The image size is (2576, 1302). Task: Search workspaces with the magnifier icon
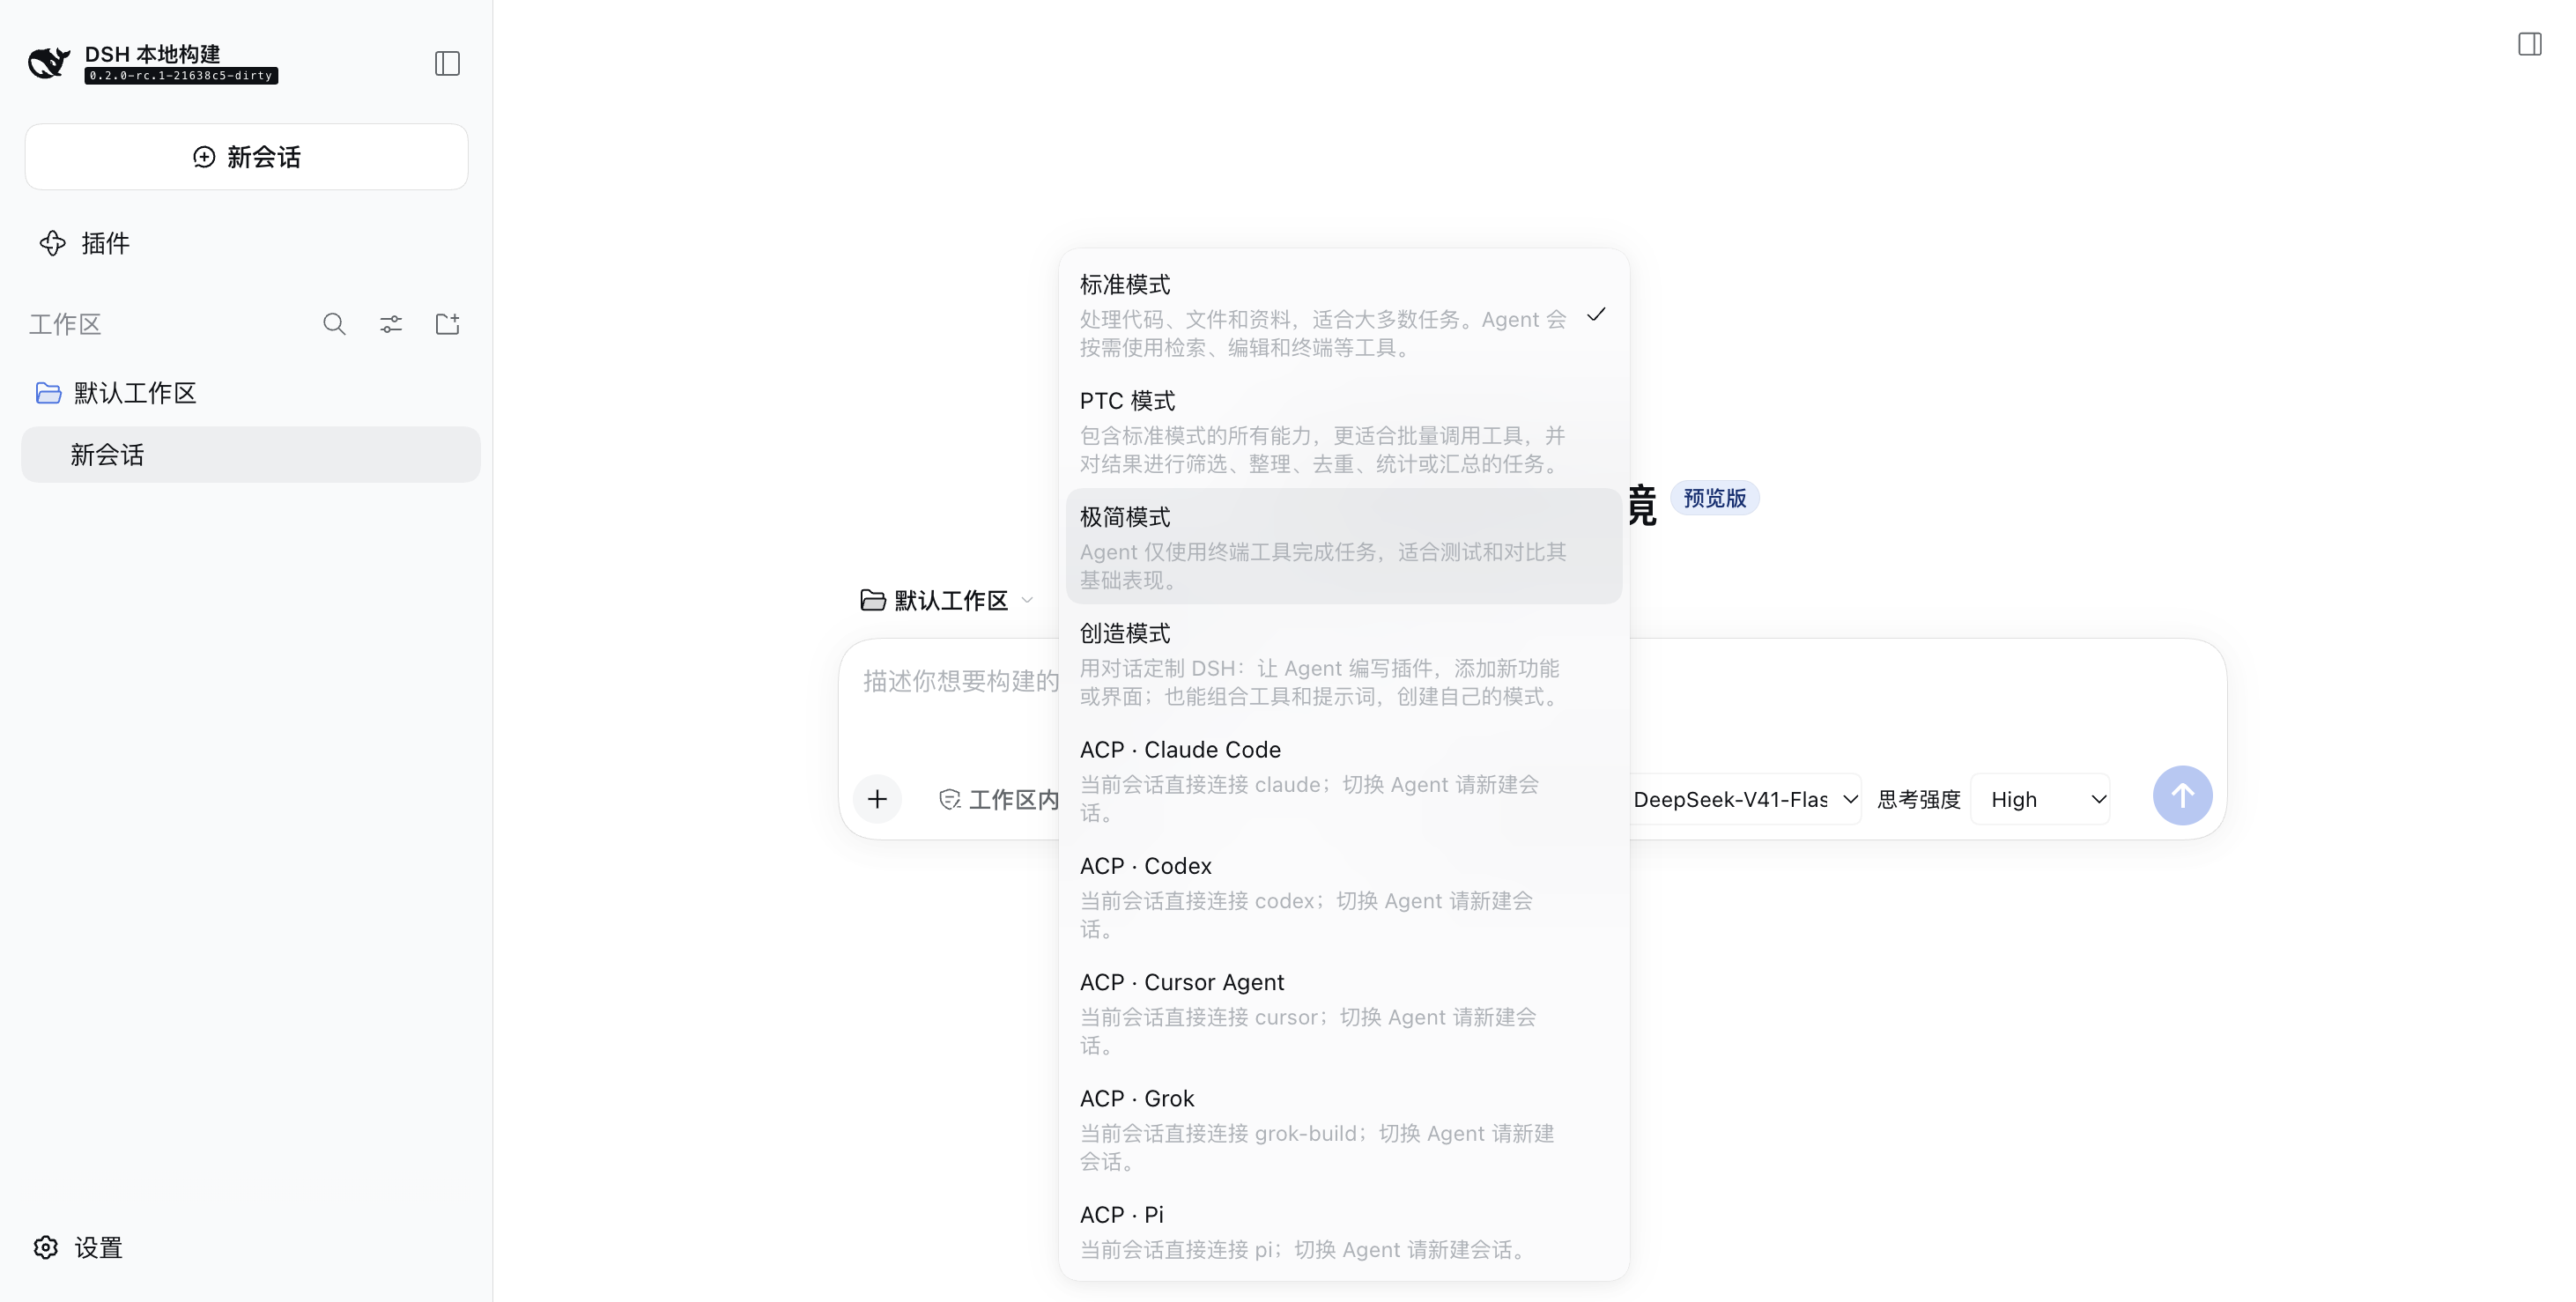[x=334, y=324]
